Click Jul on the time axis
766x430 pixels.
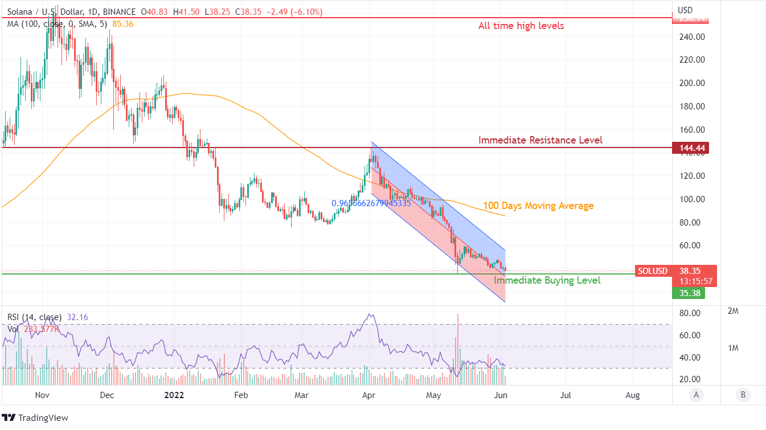[566, 395]
